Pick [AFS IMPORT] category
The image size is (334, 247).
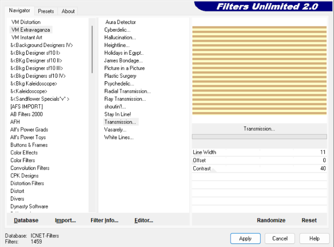(x=27, y=106)
